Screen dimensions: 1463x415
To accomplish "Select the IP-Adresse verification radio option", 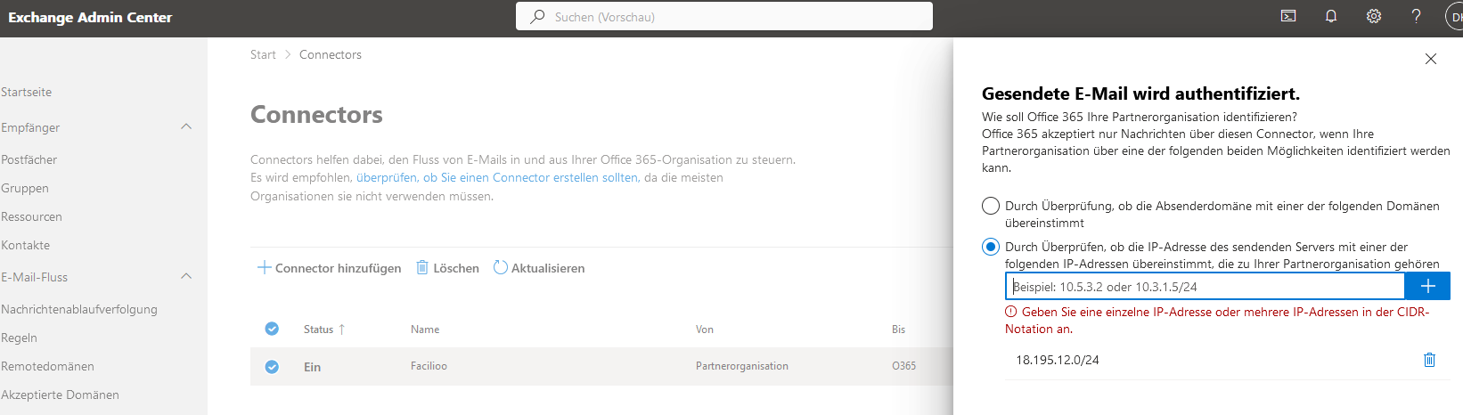I will 990,247.
